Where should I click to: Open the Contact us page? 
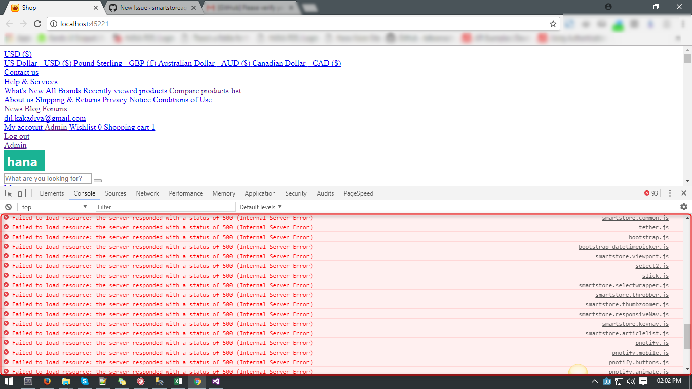coord(21,72)
